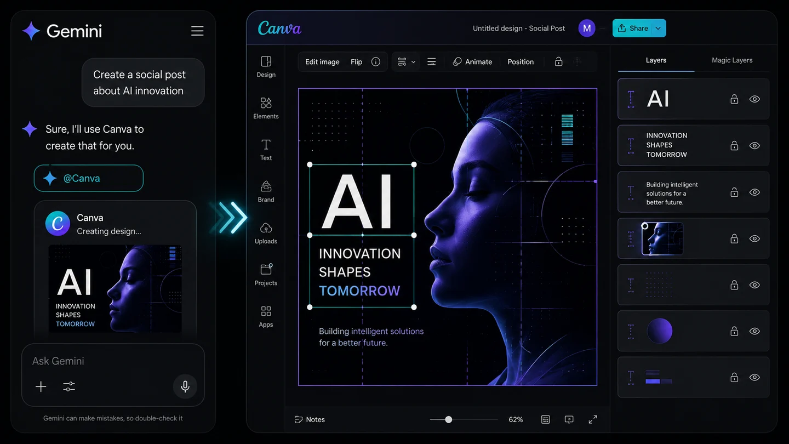
Task: Switch to the Magic Layers tab
Action: coord(732,60)
